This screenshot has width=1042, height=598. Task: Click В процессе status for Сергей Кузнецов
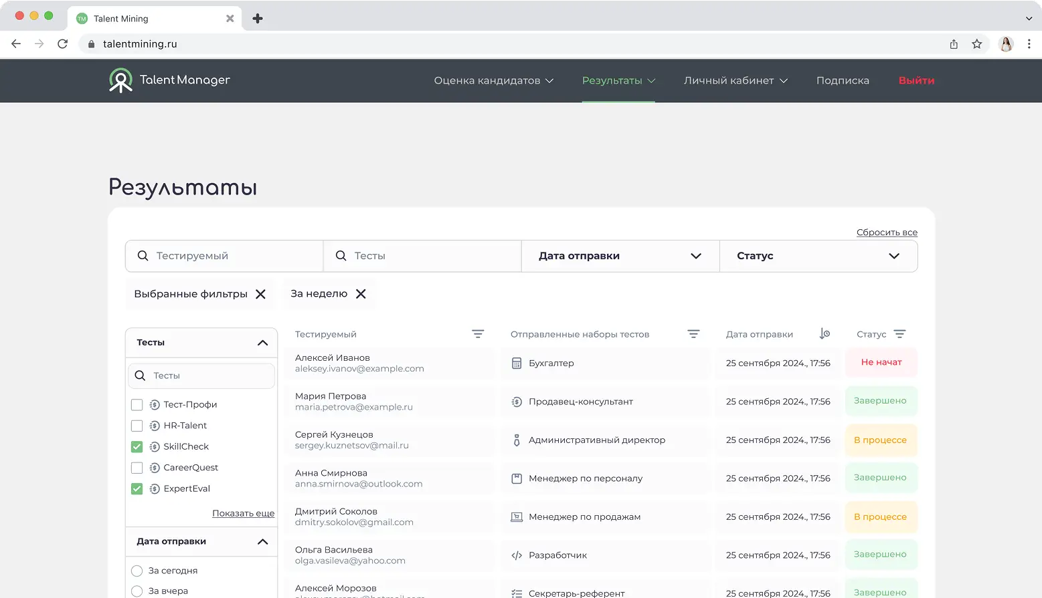pyautogui.click(x=881, y=440)
